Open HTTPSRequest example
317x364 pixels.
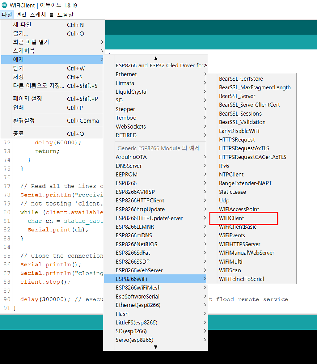[x=251, y=140]
